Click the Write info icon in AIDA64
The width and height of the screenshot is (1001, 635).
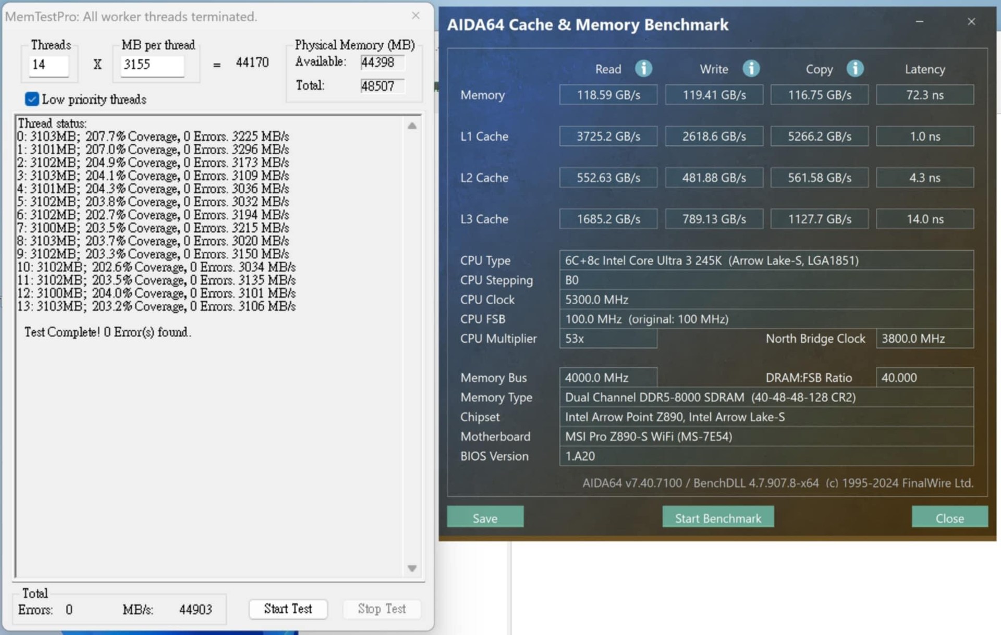[x=751, y=69]
